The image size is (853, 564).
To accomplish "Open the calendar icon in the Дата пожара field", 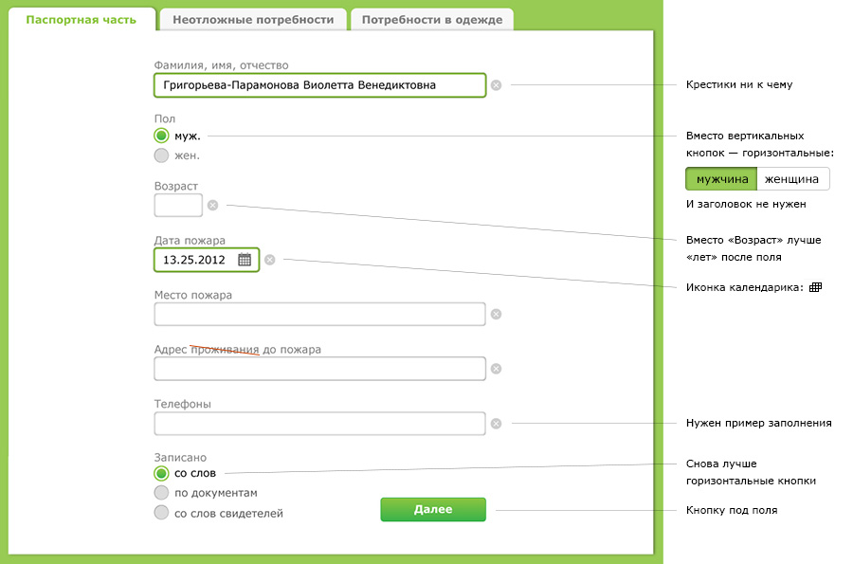I will click(x=245, y=260).
